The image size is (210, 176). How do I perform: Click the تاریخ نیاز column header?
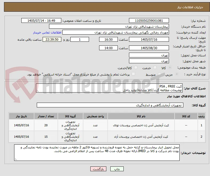21,116
